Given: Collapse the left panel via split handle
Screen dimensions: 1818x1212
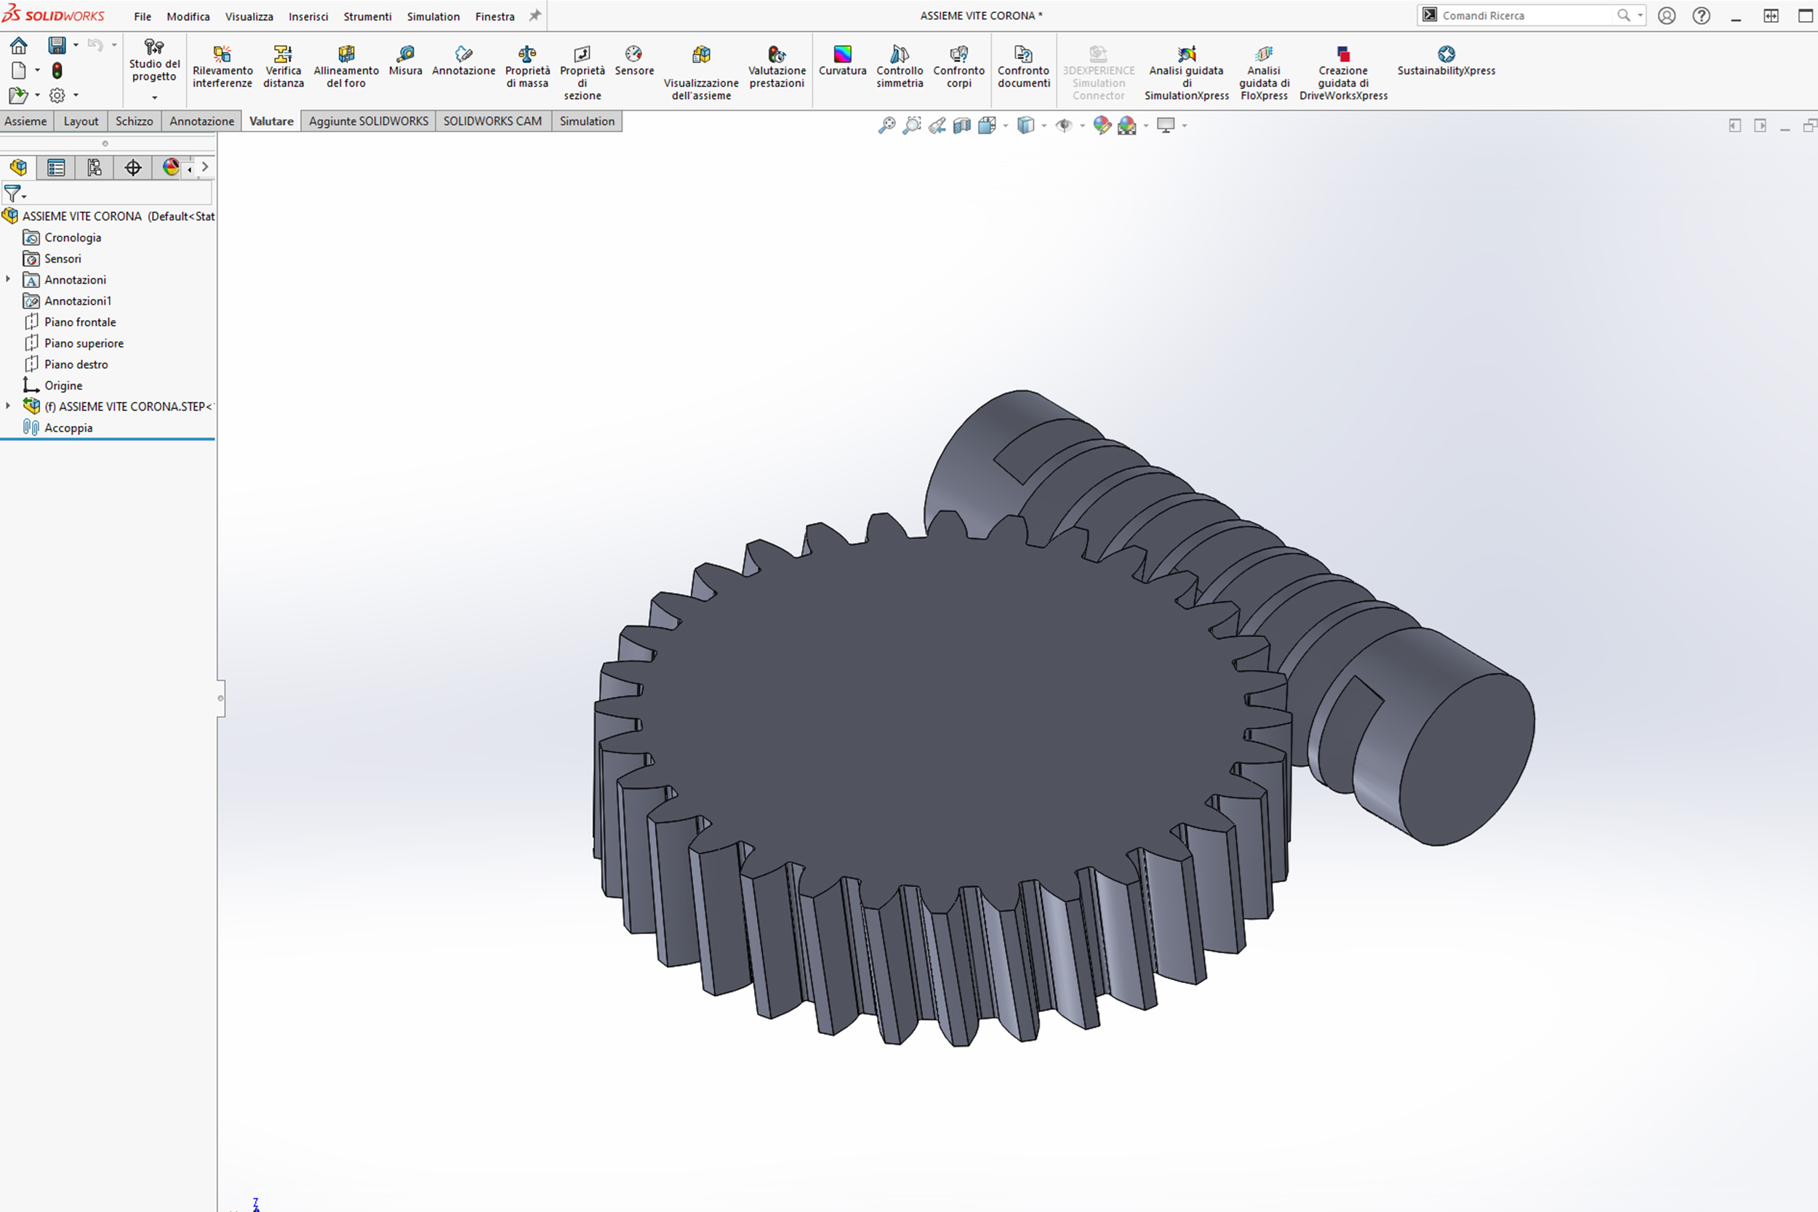Looking at the screenshot, I should pyautogui.click(x=220, y=698).
